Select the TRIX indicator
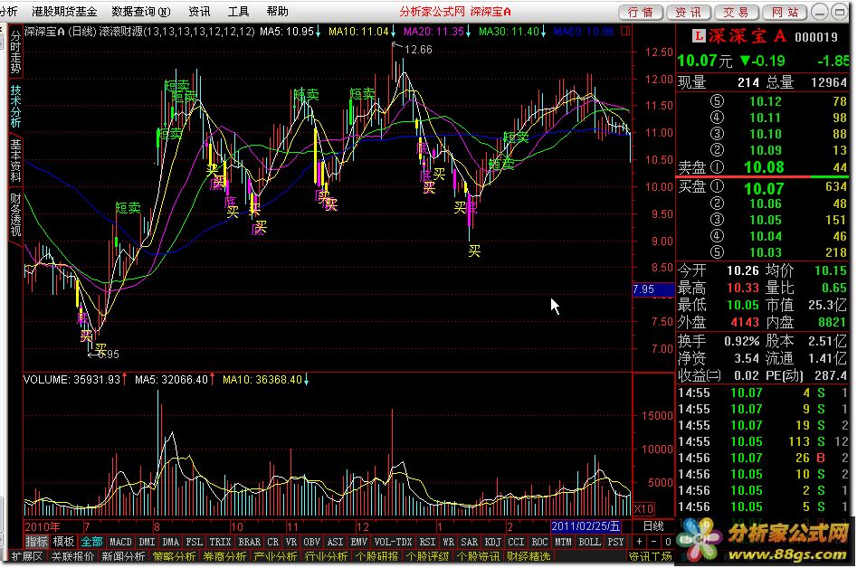This screenshot has width=857, height=568. click(x=220, y=542)
